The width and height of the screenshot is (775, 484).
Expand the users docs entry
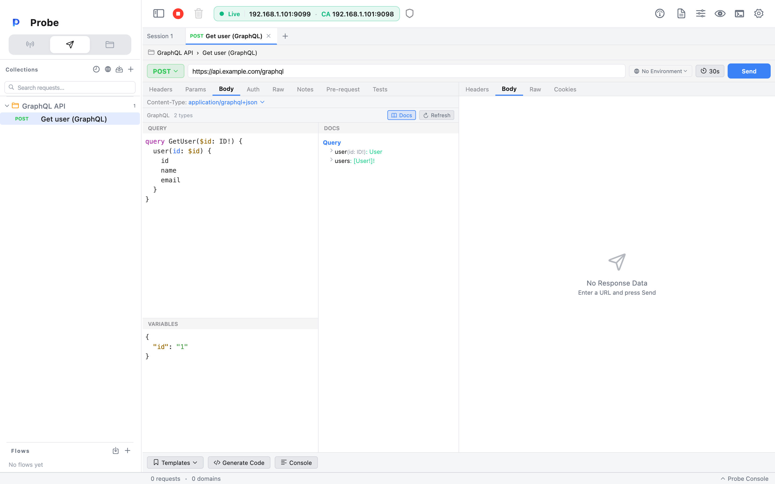pos(331,160)
